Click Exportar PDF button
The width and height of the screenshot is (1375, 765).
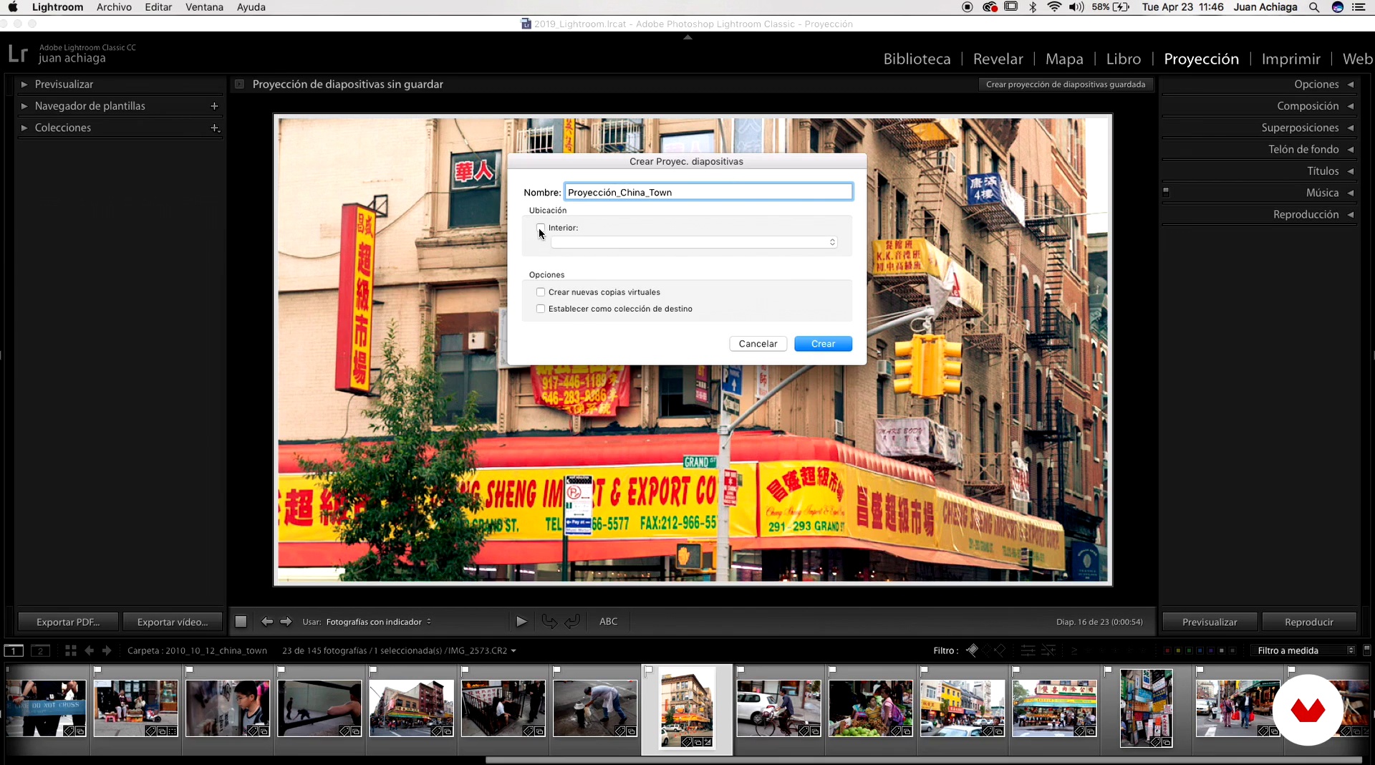(68, 622)
